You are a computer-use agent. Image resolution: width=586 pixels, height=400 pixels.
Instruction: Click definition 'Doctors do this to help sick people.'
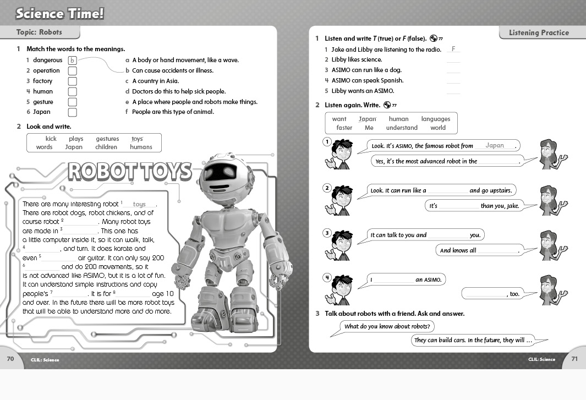coord(179,91)
